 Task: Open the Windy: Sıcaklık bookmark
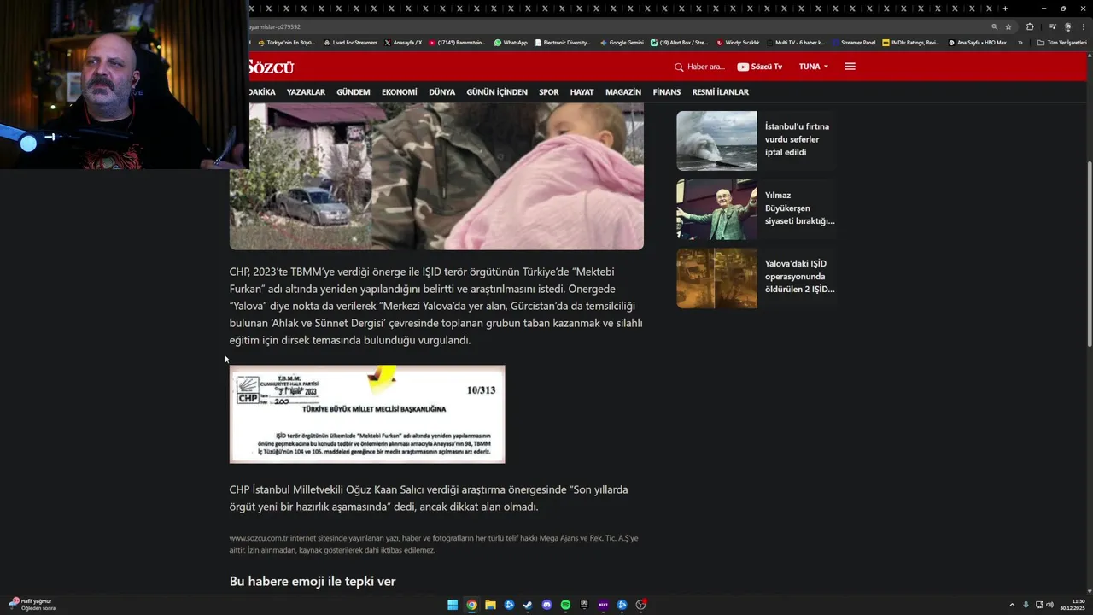tap(739, 42)
